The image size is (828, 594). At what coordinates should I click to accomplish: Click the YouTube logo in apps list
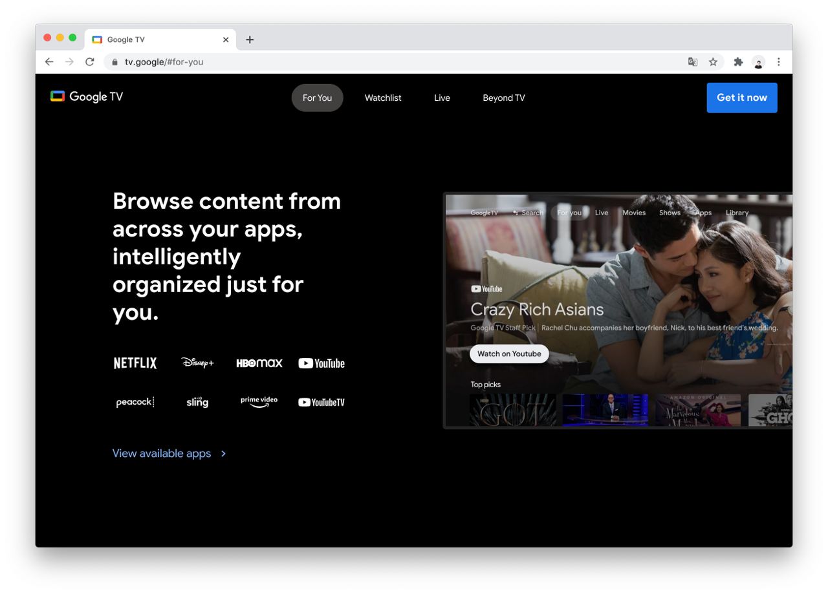click(x=321, y=363)
